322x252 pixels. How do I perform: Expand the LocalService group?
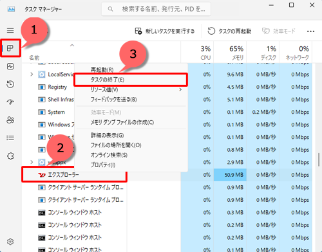click(32, 75)
